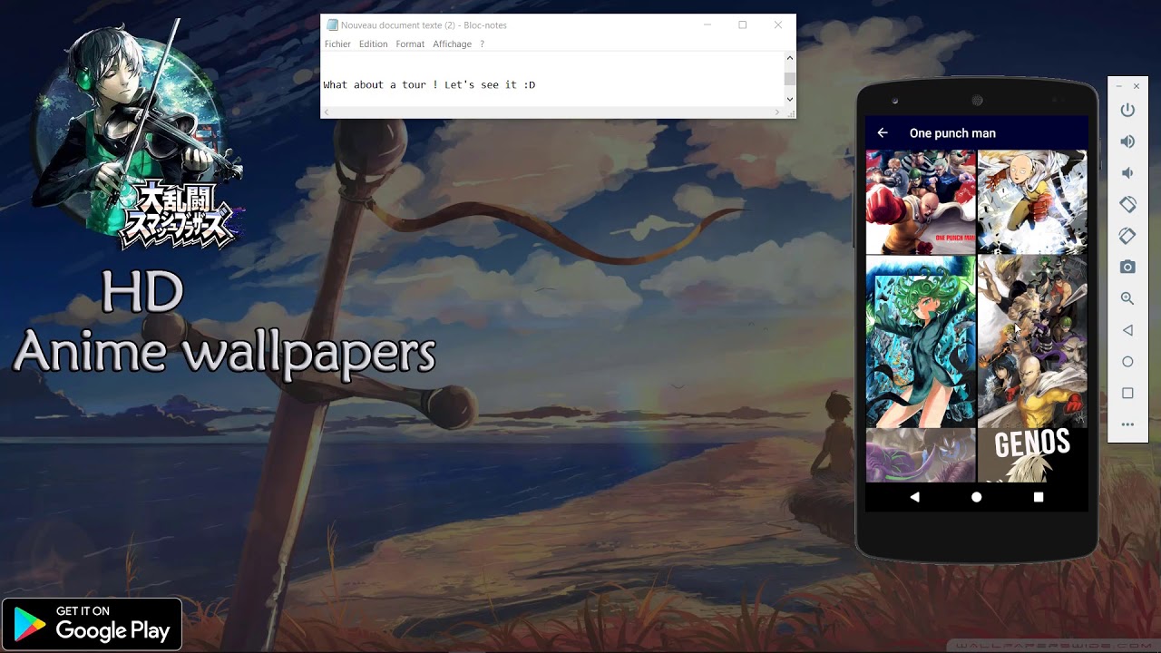Image resolution: width=1161 pixels, height=653 pixels.
Task: Click the emulator volume down icon
Action: point(1127,173)
